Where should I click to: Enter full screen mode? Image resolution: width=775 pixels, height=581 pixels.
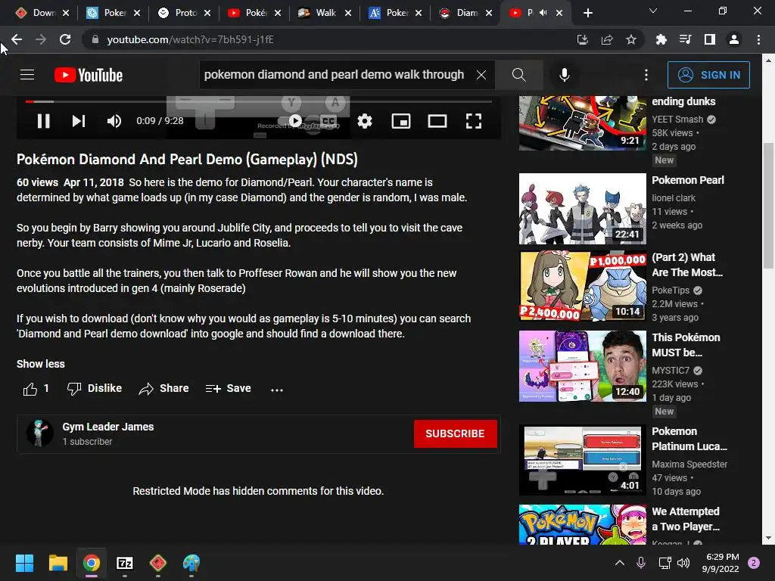pos(474,121)
